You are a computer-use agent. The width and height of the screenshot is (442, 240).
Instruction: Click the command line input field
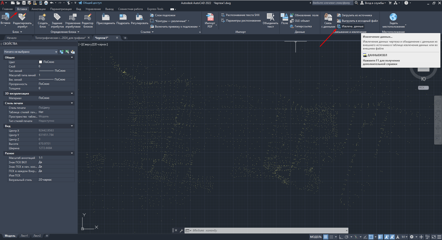[x=267, y=231]
